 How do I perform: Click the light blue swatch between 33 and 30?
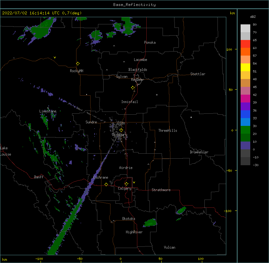pyautogui.click(x=245, y=122)
